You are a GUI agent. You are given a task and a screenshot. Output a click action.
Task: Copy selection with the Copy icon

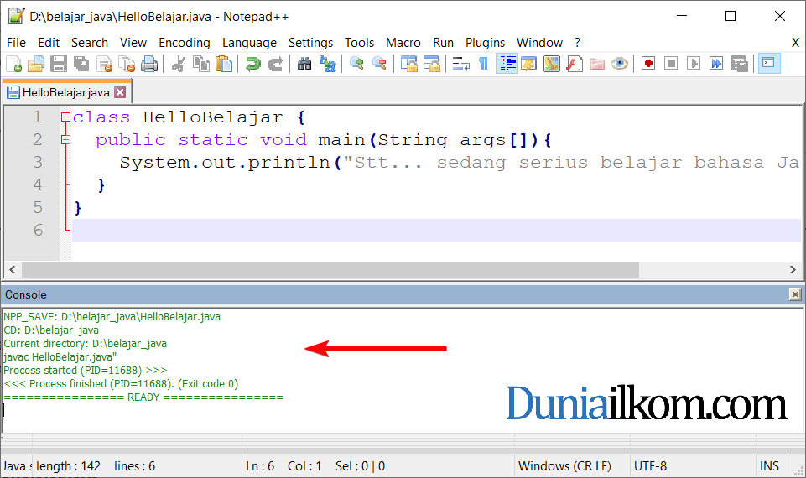201,64
